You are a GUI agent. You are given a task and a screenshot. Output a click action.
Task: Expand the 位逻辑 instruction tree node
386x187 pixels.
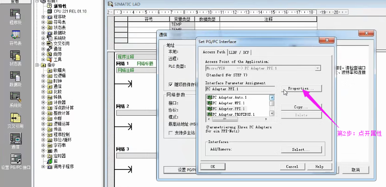coord(43,75)
